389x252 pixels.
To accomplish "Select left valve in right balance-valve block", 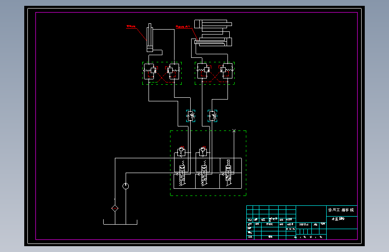I will click(x=203, y=71).
